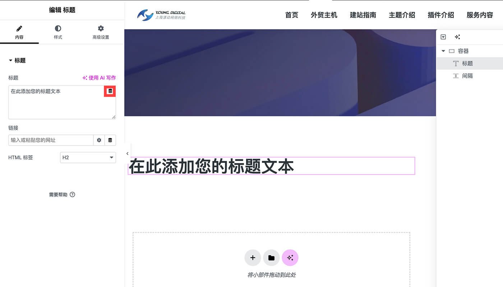This screenshot has width=503, height=287.
Task: Open link options with the gear icon
Action: click(99, 140)
